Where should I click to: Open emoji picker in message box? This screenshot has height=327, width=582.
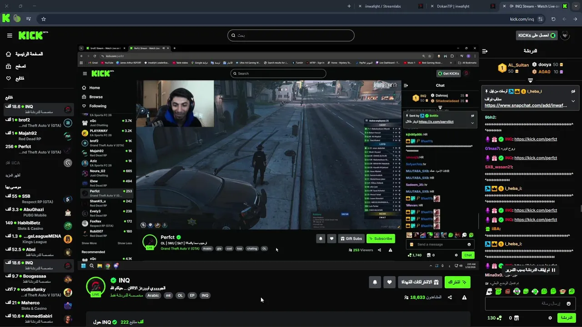[x=569, y=303]
